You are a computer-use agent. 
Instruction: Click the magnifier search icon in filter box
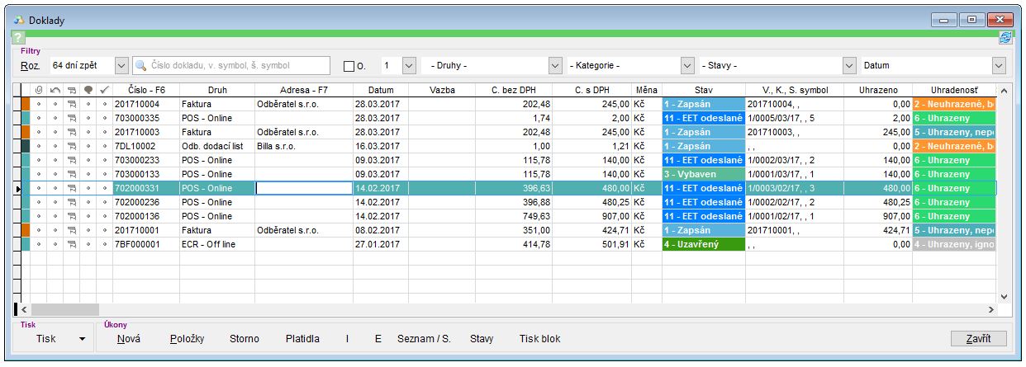141,65
